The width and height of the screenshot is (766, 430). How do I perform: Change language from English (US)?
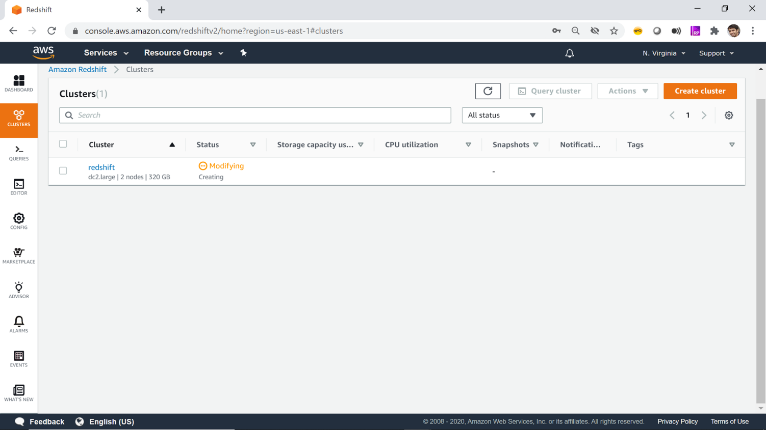[105, 422]
